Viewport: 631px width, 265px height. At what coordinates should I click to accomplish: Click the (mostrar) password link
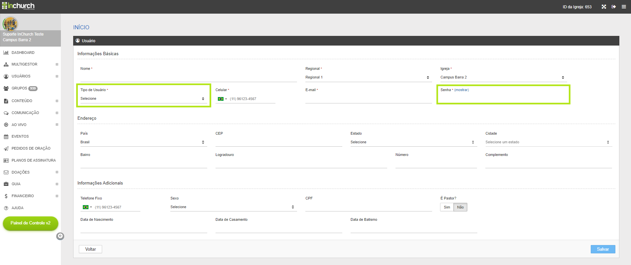coord(462,90)
